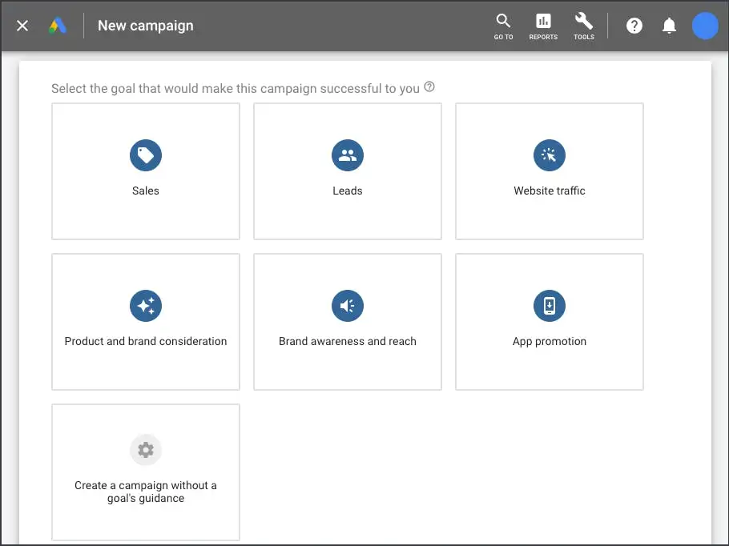Open the Tools wrench menu
Screen dimensions: 729x546
584,26
